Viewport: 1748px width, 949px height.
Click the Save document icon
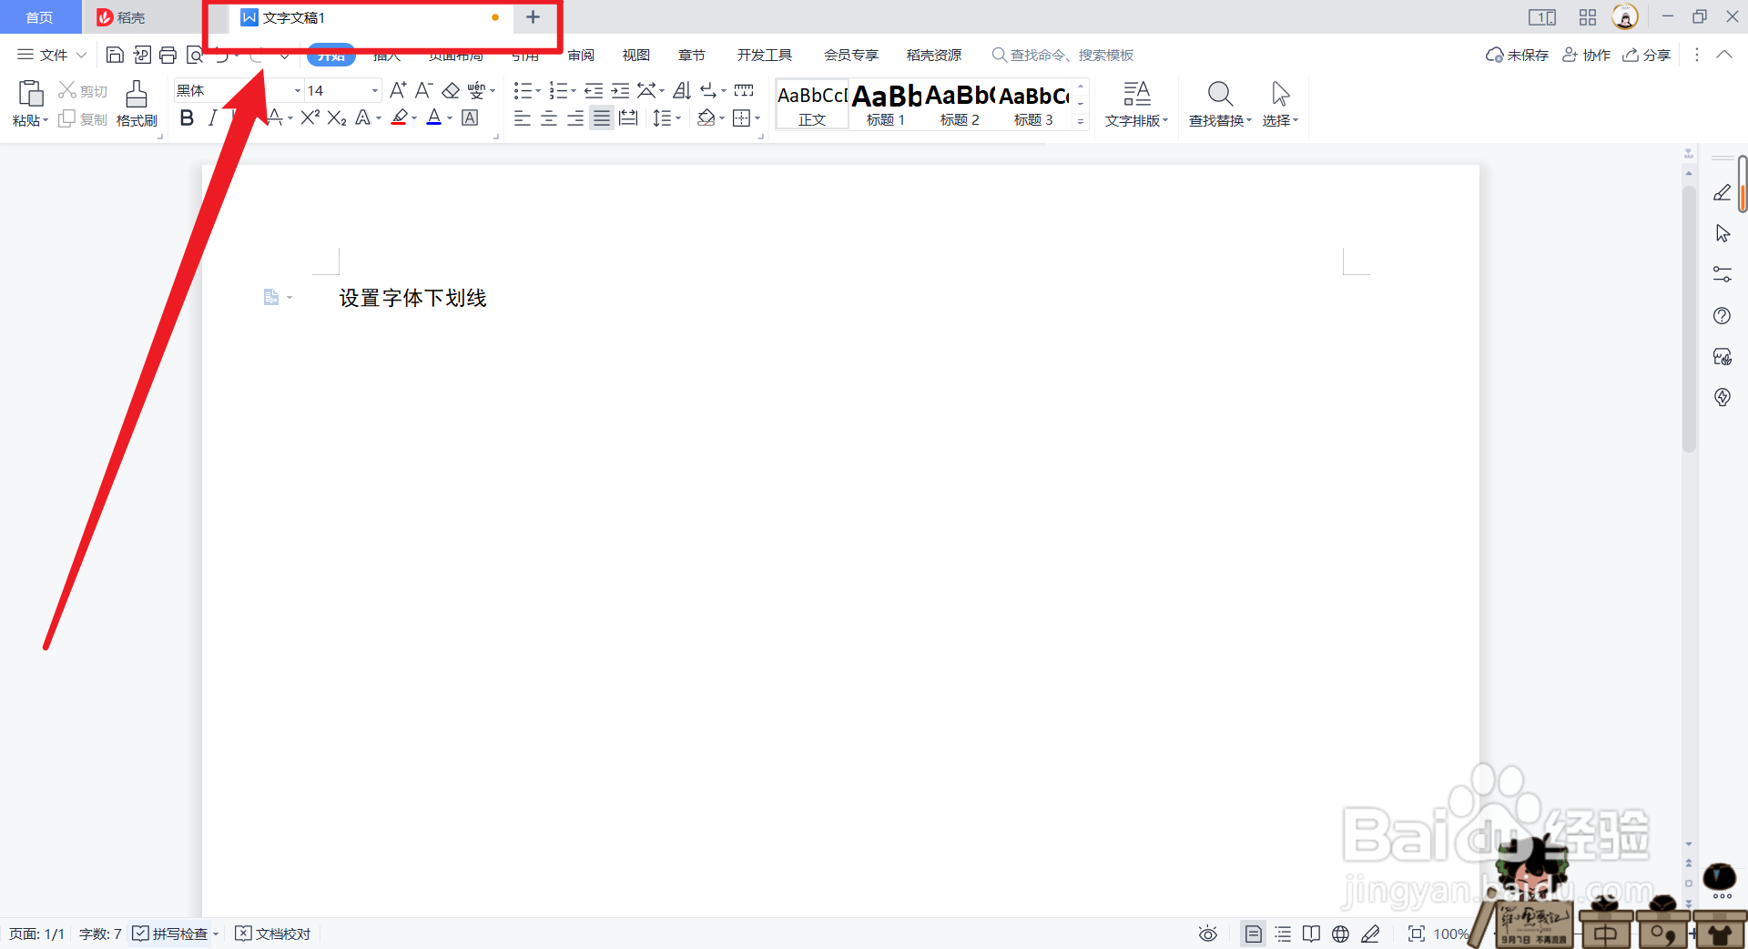coord(115,55)
